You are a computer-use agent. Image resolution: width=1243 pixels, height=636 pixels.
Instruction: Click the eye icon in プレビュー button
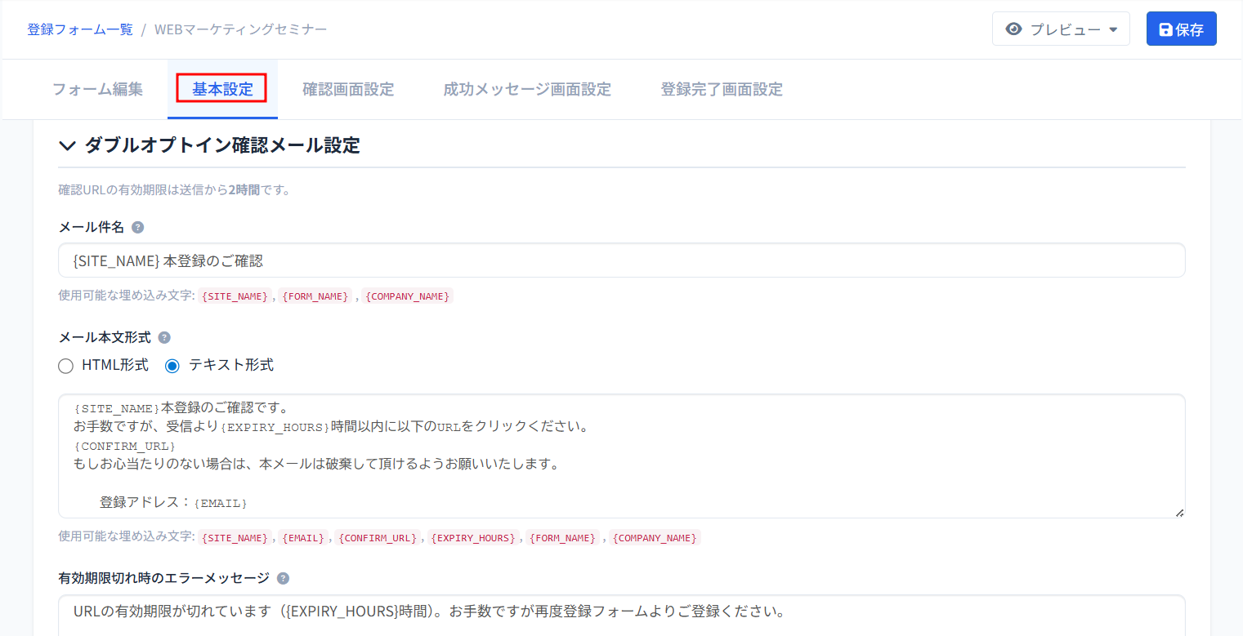(x=1014, y=29)
